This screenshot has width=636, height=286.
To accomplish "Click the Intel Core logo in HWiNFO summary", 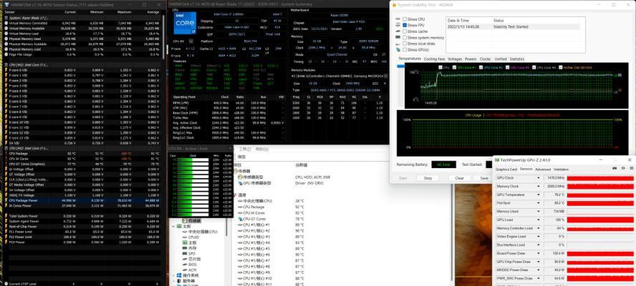I will [x=185, y=23].
